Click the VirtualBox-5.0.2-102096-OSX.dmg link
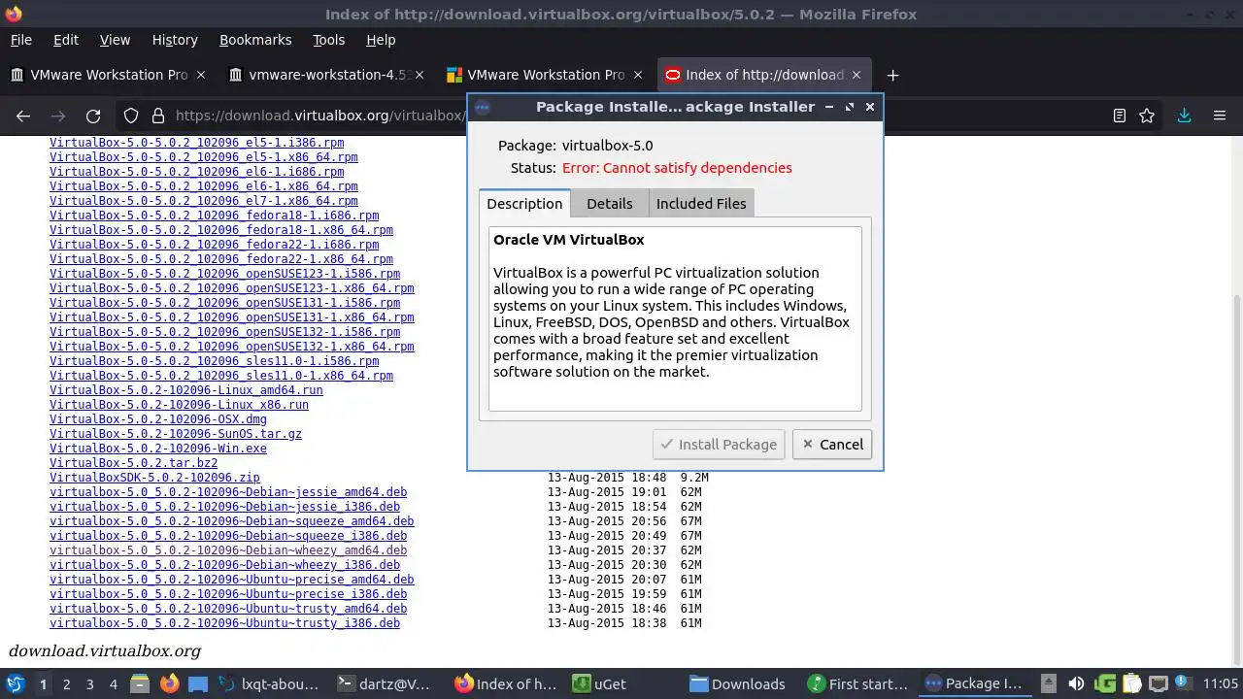 (158, 419)
